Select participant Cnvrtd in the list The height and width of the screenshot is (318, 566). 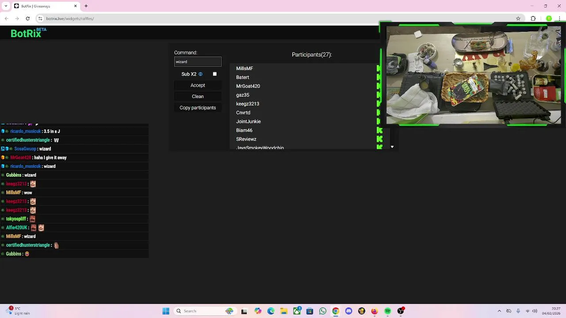coord(243,113)
